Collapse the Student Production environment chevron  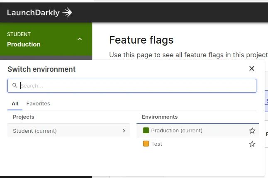click(80, 39)
